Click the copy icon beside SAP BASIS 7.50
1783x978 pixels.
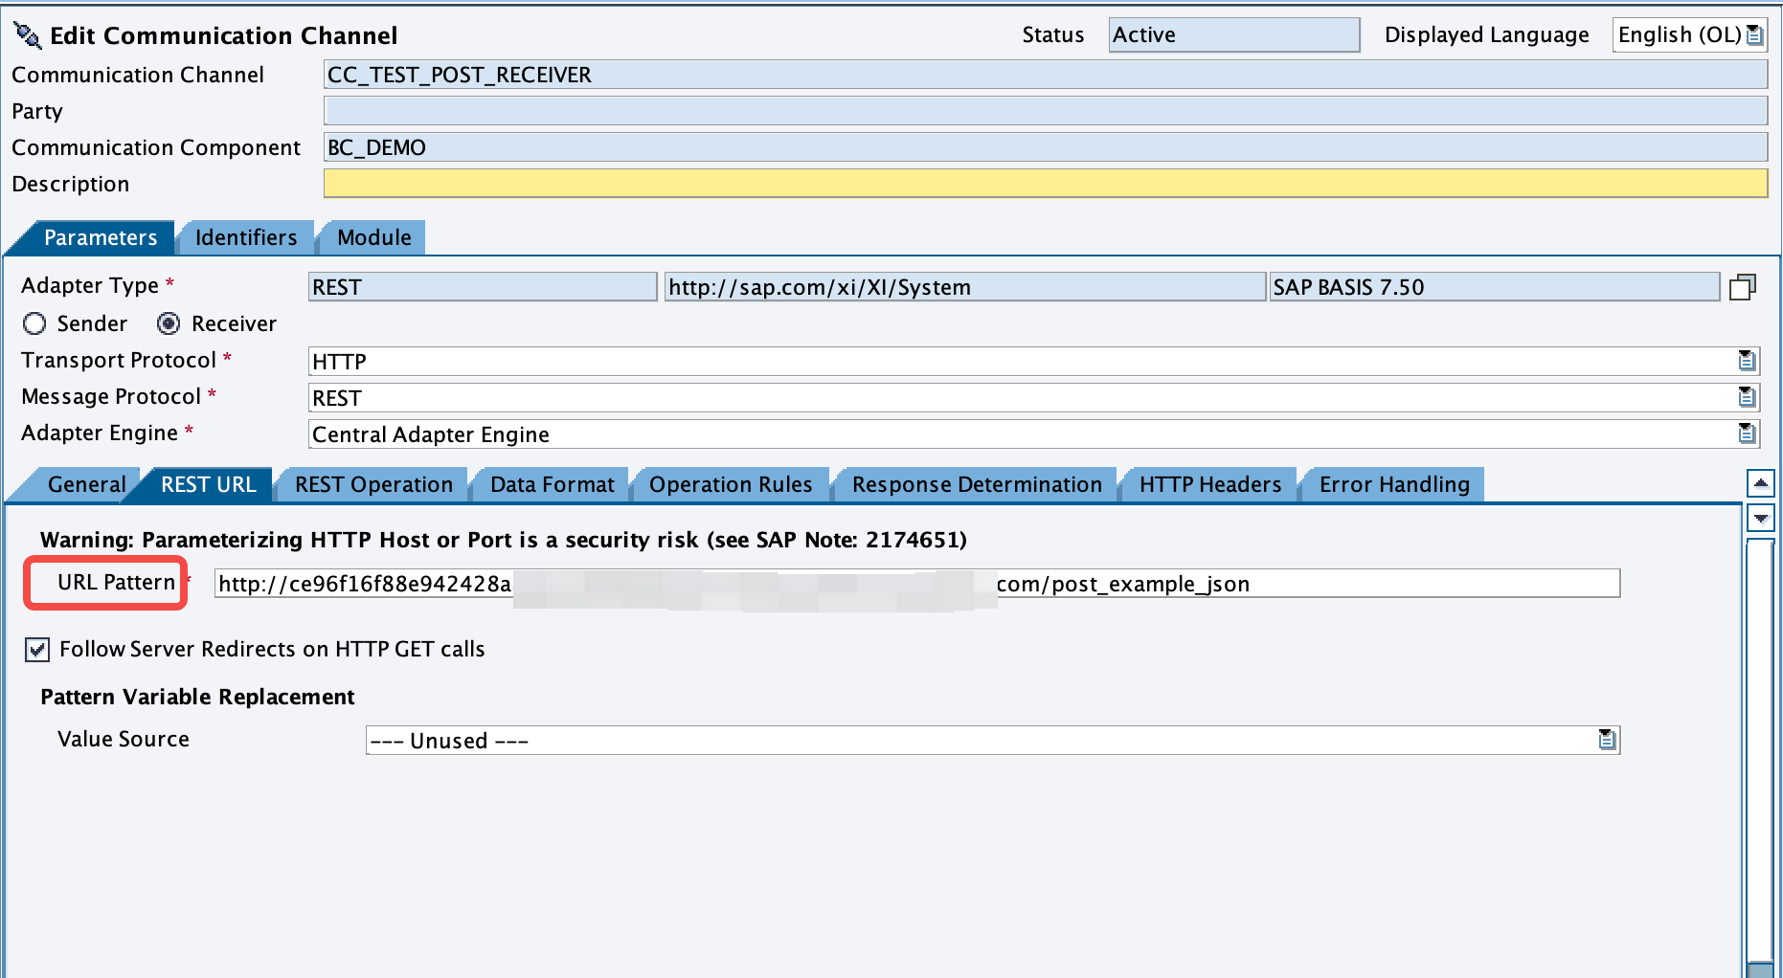coord(1743,287)
